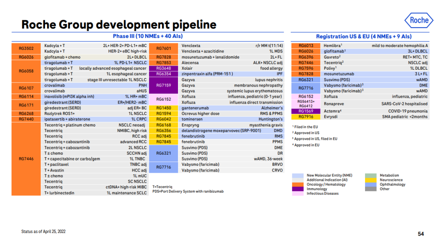Viewport: 446px width, 249px height.
Task: Select the 'Hemlibra' registration row
Action: 375,46
